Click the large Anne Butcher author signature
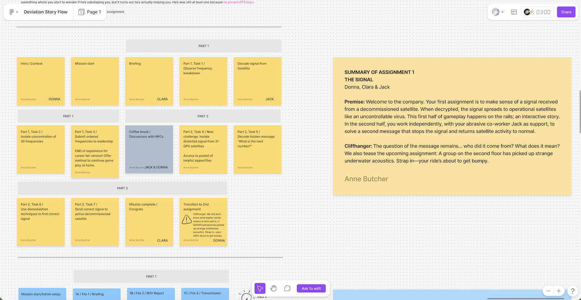The height and width of the screenshot is (300, 581). (x=366, y=179)
